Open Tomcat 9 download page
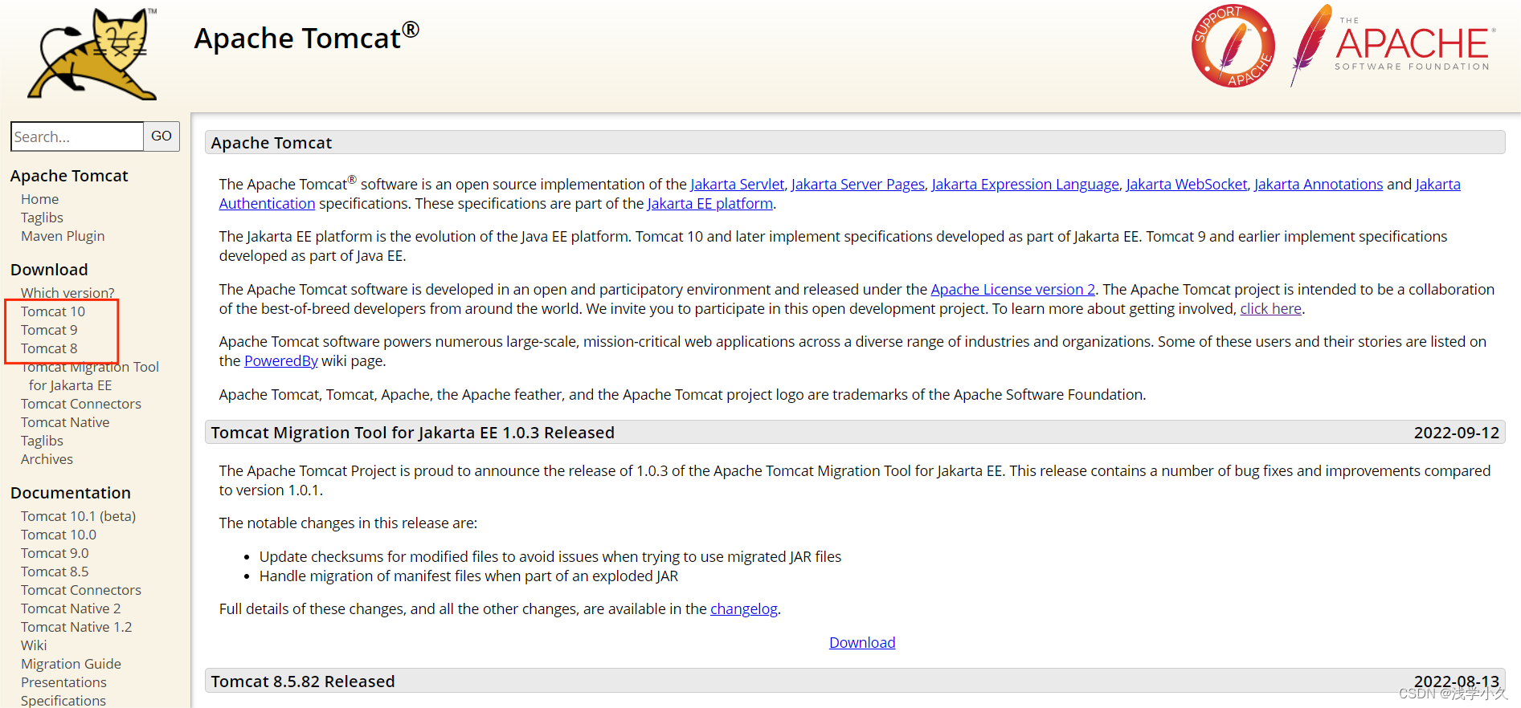This screenshot has width=1521, height=708. pyautogui.click(x=49, y=330)
